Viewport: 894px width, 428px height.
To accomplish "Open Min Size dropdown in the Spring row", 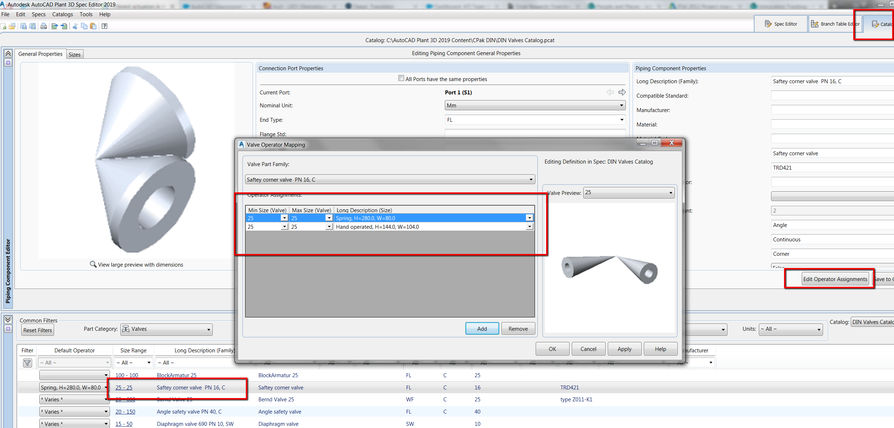I will point(284,218).
